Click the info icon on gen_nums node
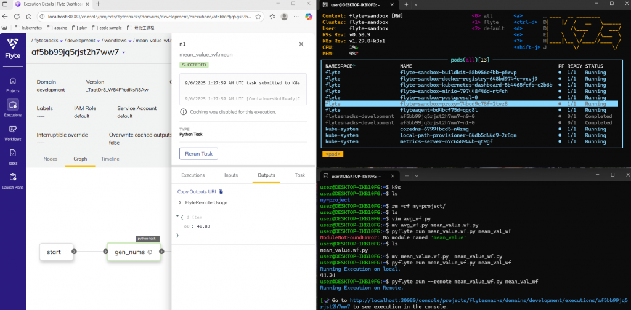This screenshot has width=631, height=310. [x=150, y=252]
